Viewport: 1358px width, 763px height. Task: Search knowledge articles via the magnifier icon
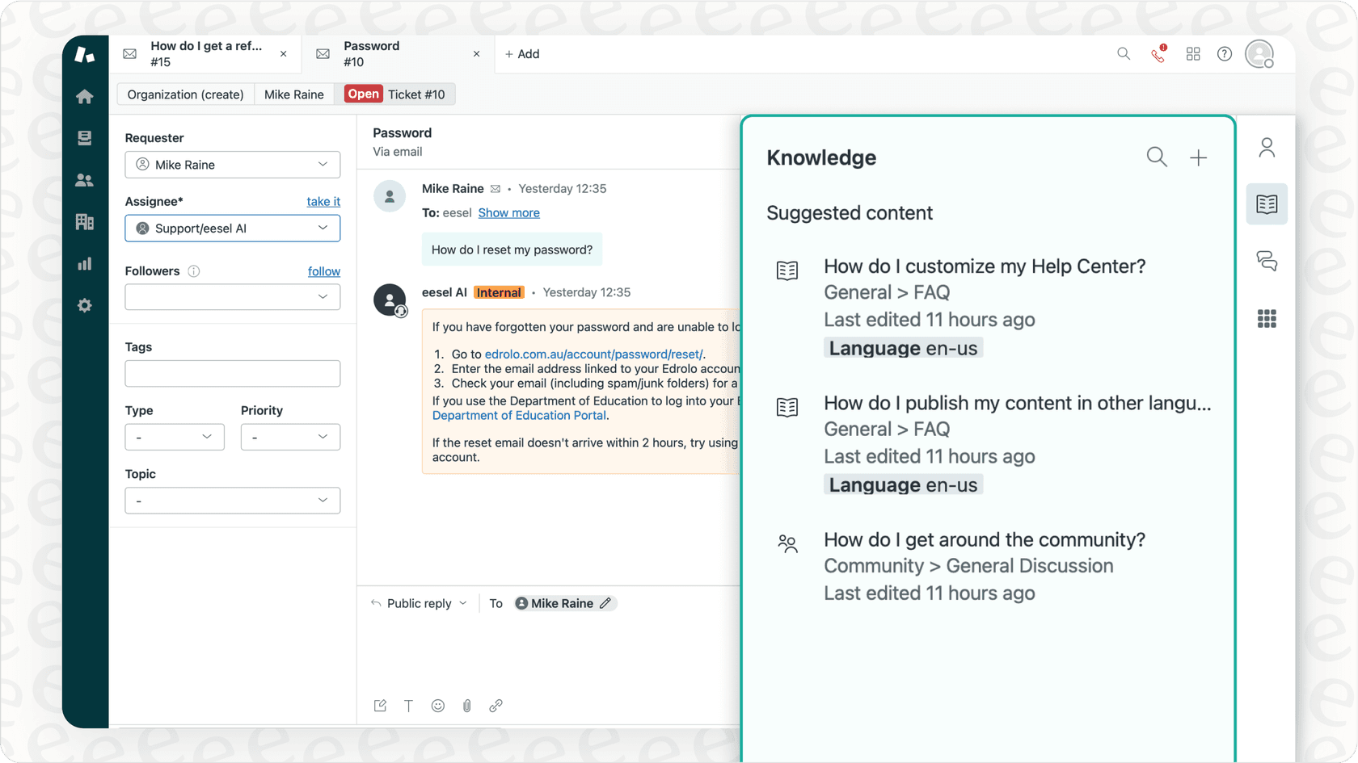[x=1156, y=157]
